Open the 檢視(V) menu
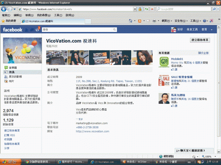 tap(29, 15)
